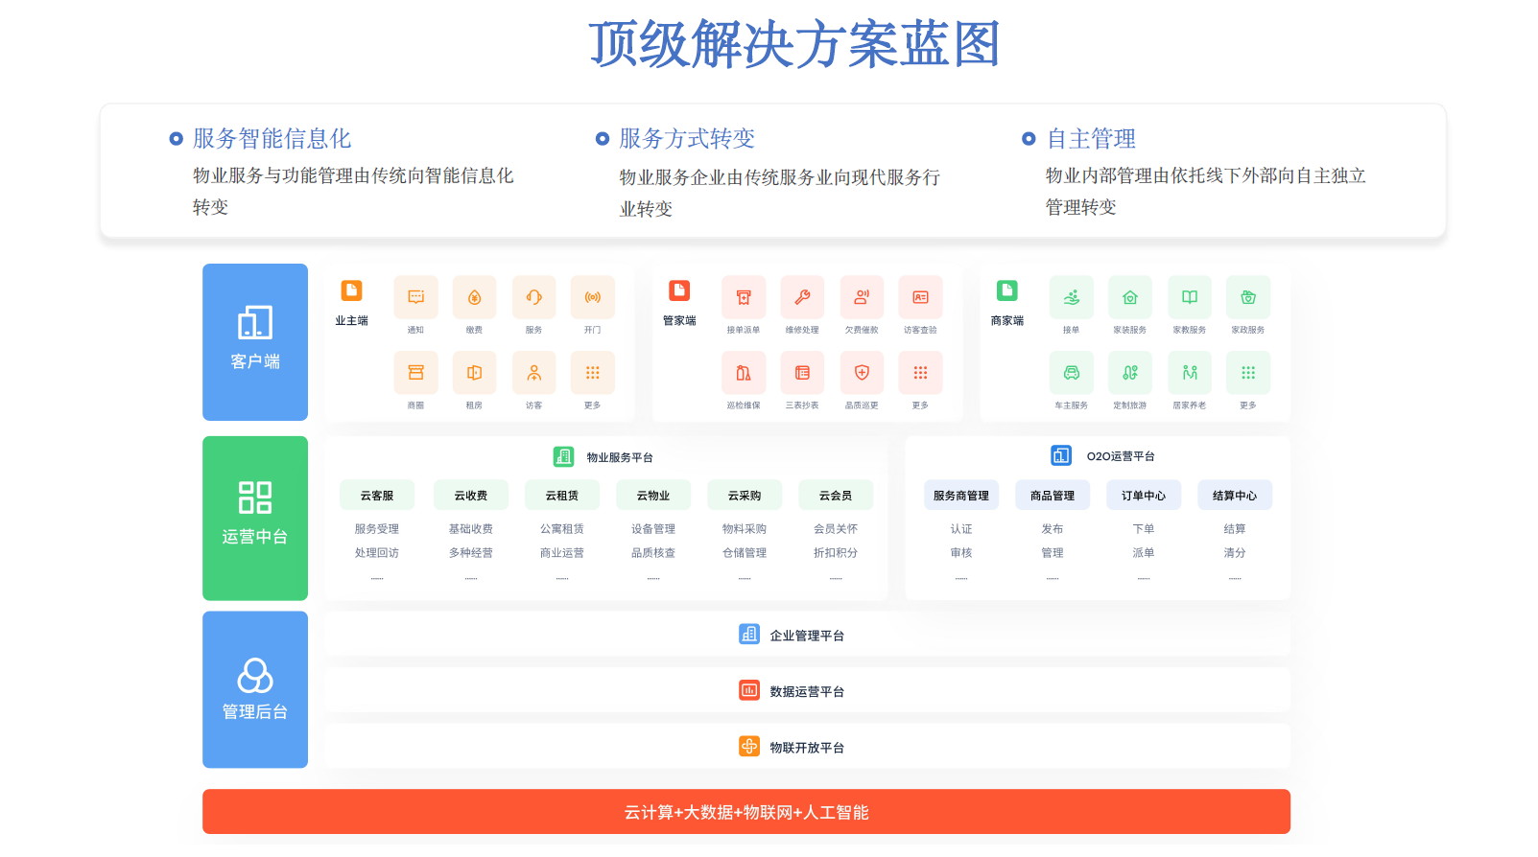The width and height of the screenshot is (1538, 857).
Task: Click the 服务方式转变 heading
Action: [x=687, y=139]
